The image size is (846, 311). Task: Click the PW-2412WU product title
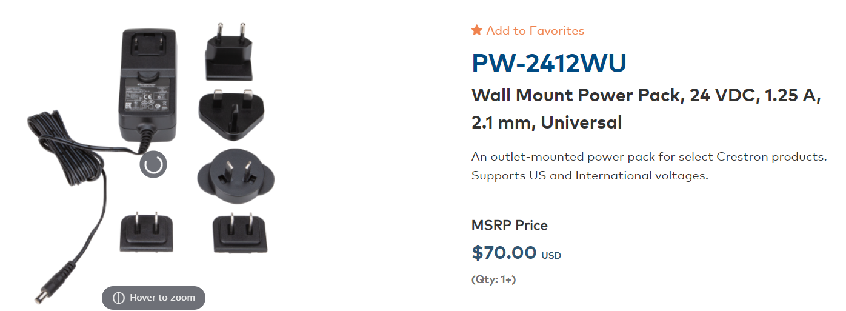[549, 64]
